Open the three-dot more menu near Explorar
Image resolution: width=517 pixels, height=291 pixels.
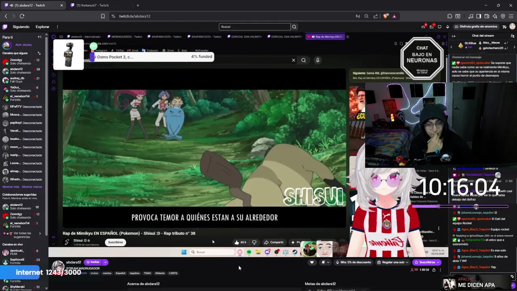(57, 27)
